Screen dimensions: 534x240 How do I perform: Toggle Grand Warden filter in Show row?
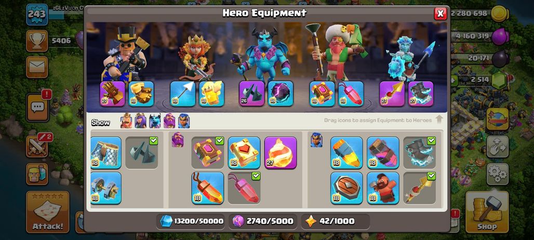169,121
